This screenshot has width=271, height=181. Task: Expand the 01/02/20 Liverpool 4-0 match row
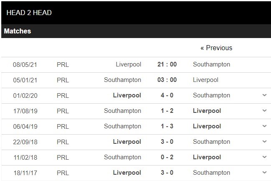pos(264,95)
